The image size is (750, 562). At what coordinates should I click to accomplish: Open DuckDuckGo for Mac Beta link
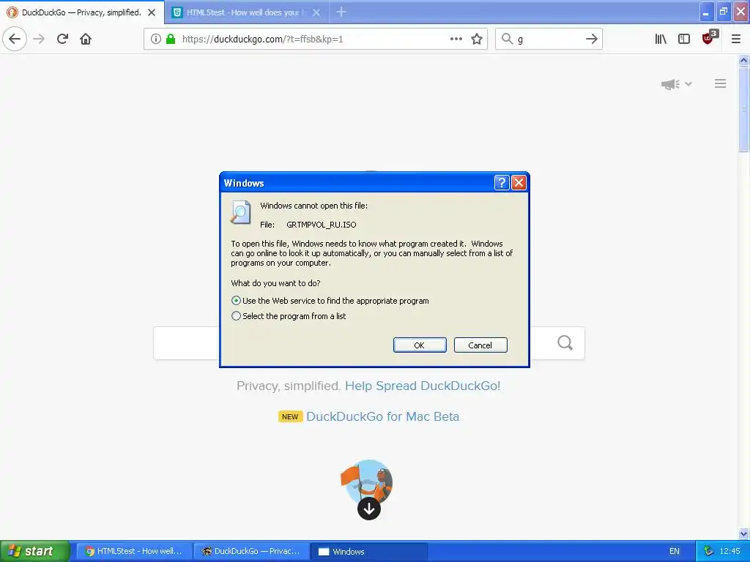pyautogui.click(x=382, y=416)
